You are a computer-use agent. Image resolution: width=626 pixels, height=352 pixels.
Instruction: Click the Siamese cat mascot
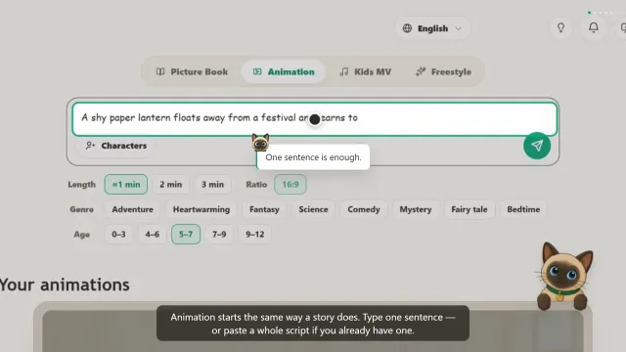tap(564, 276)
